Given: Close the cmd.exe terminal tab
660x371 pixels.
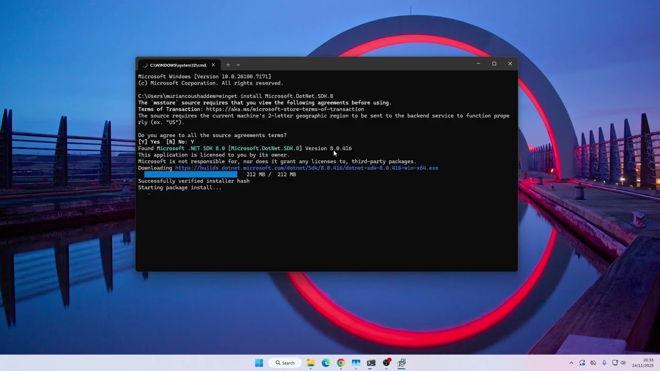Looking at the screenshot, I should [x=213, y=65].
